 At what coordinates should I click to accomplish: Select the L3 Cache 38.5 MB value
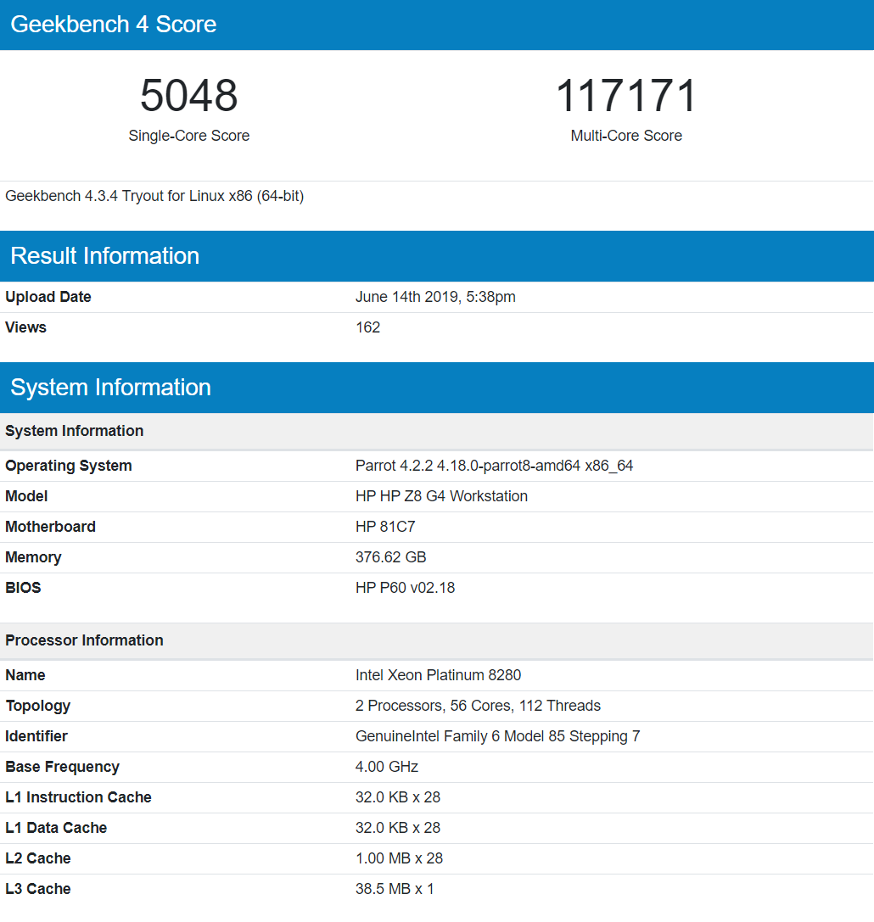coord(395,889)
